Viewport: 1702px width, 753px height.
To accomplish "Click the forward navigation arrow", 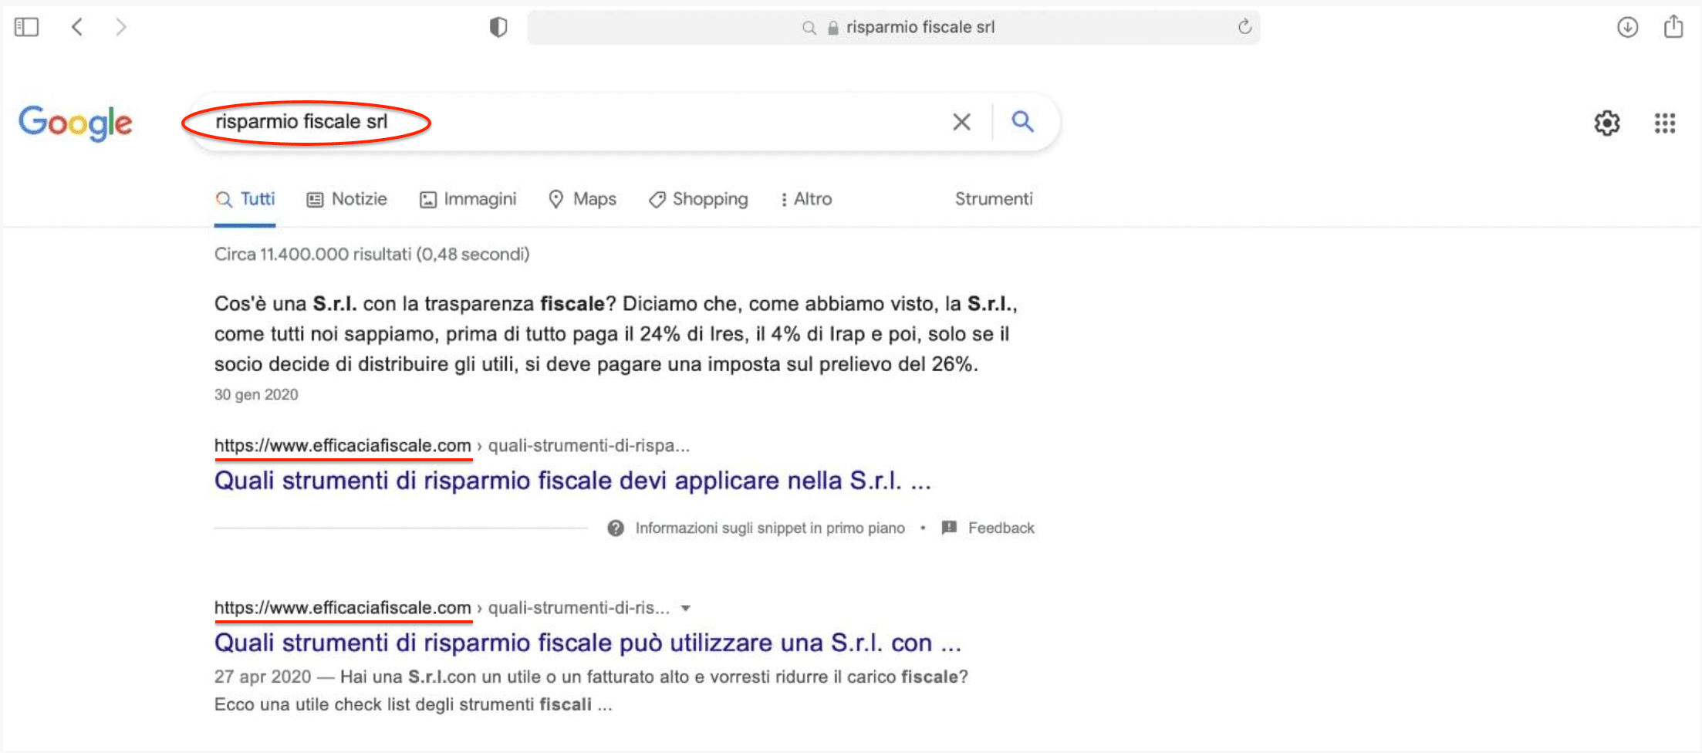I will click(120, 28).
